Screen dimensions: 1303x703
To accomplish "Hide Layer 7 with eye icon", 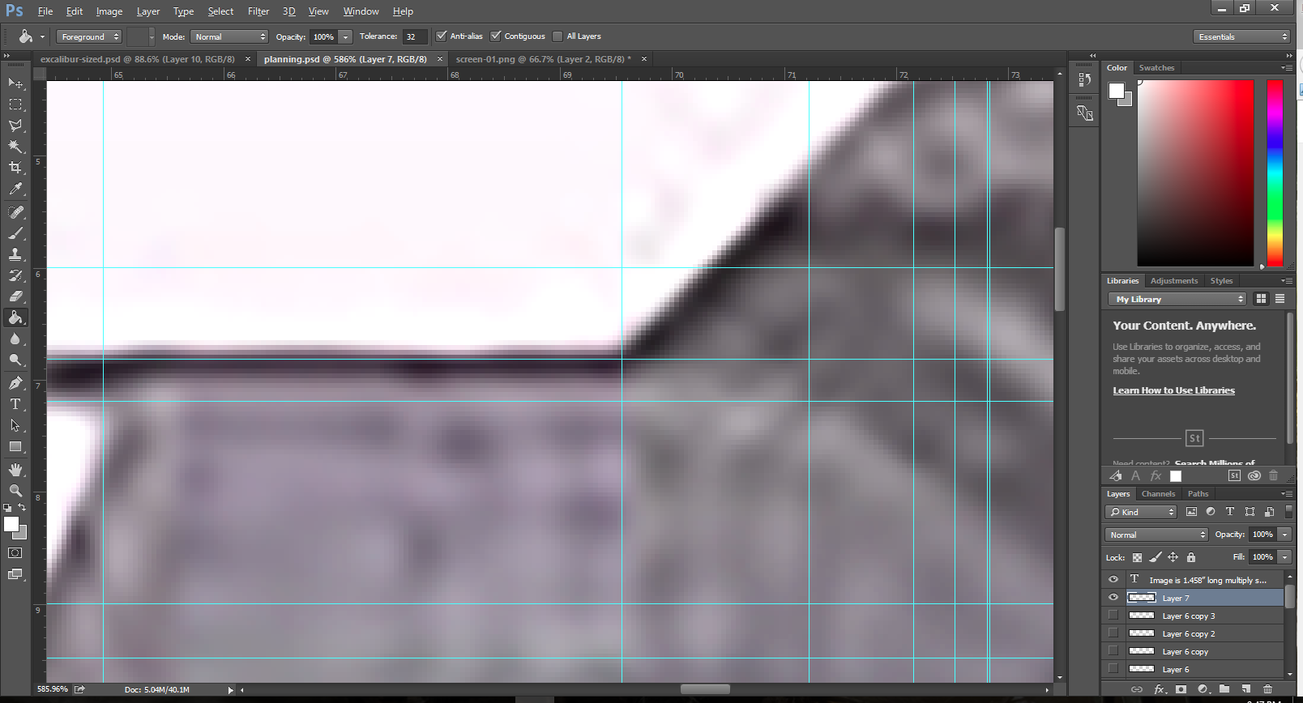I will [x=1113, y=598].
